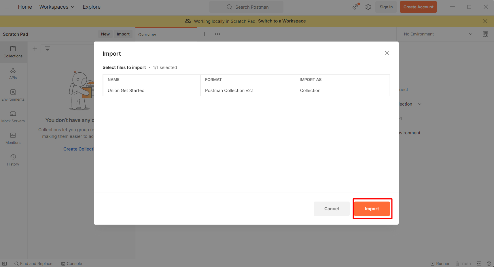Open the hamburger menu icon

pyautogui.click(x=7, y=7)
